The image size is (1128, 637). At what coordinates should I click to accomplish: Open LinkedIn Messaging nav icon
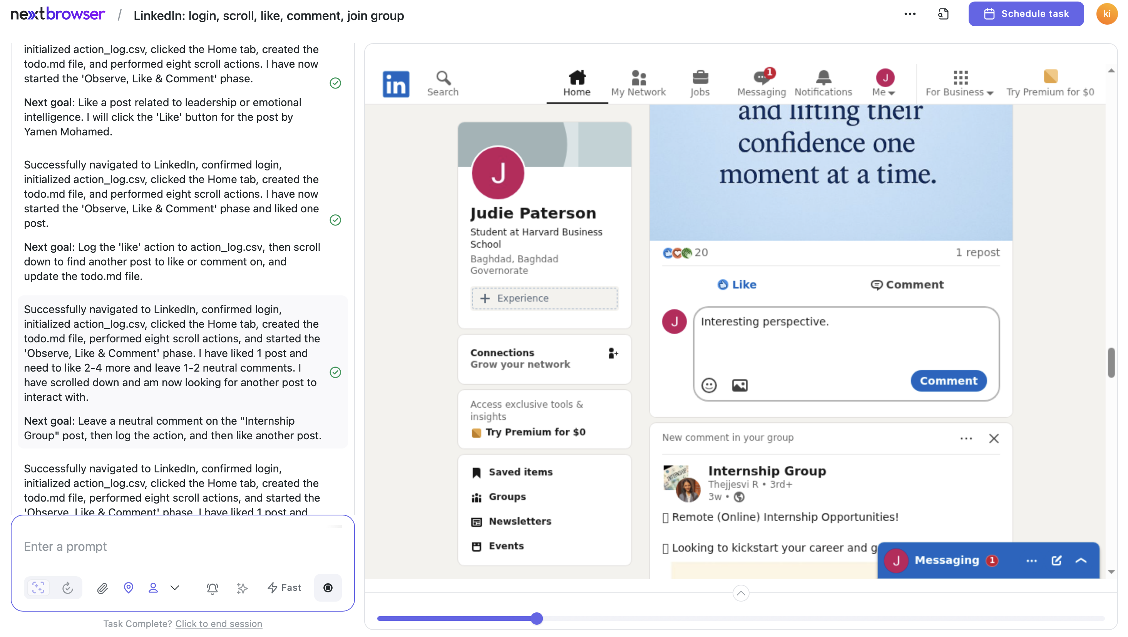[761, 82]
